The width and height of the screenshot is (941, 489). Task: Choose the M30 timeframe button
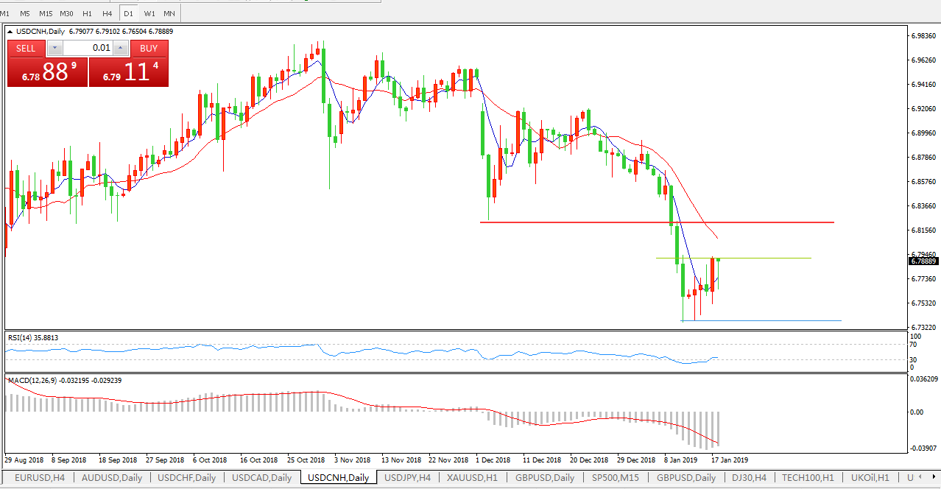tap(66, 13)
